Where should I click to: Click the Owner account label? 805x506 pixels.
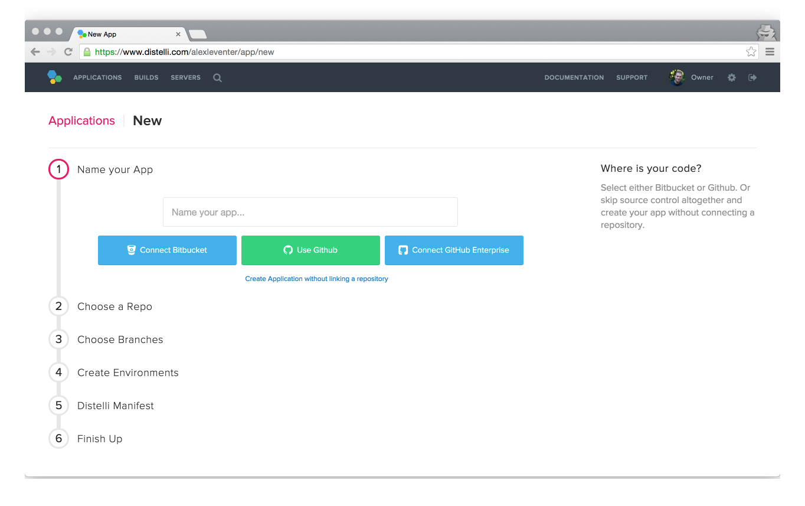702,77
